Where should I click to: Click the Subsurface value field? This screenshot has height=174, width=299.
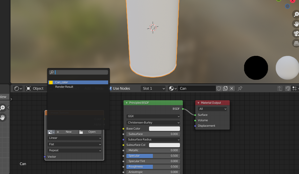pos(153,134)
